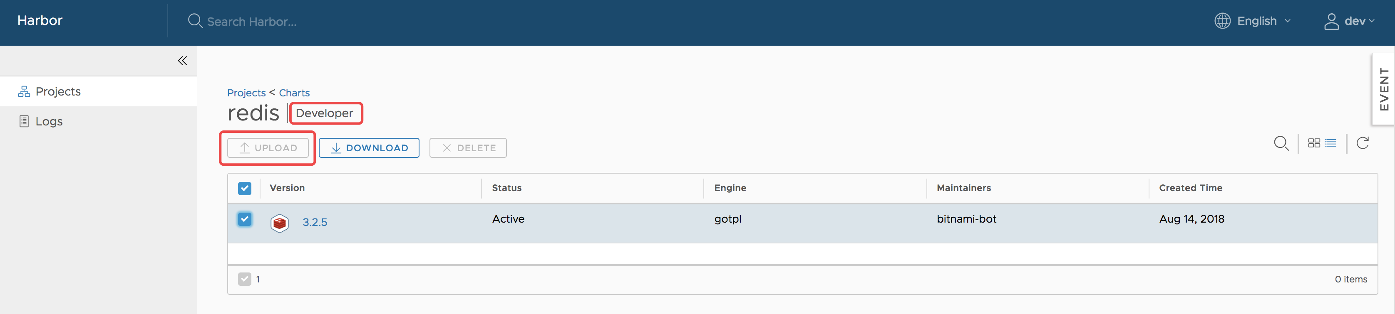Deselect the checkbox for version 3.2.5
This screenshot has height=314, width=1395.
(x=245, y=219)
